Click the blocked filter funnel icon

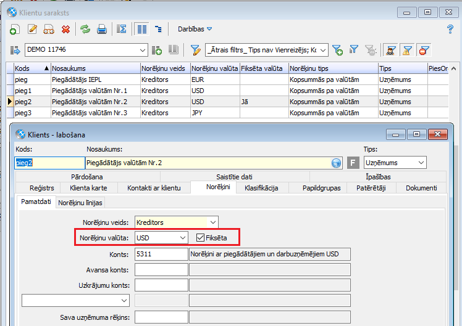click(424, 51)
